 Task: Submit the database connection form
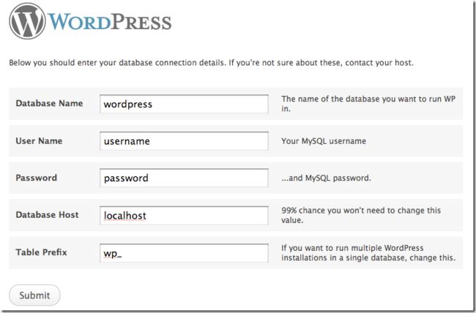click(34, 295)
